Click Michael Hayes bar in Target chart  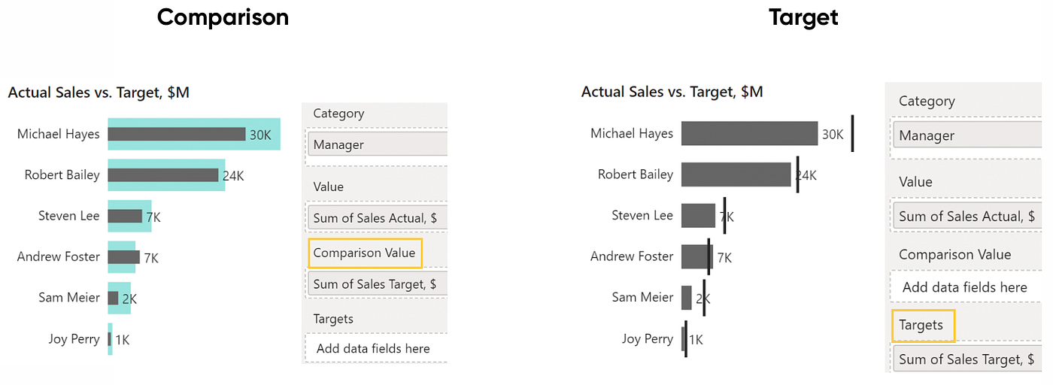pos(749,134)
